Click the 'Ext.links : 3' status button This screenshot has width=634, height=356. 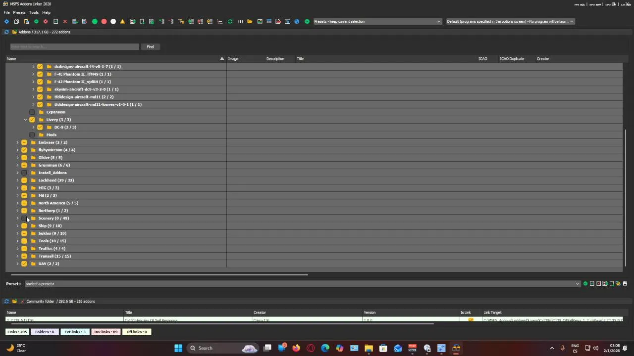(x=75, y=332)
